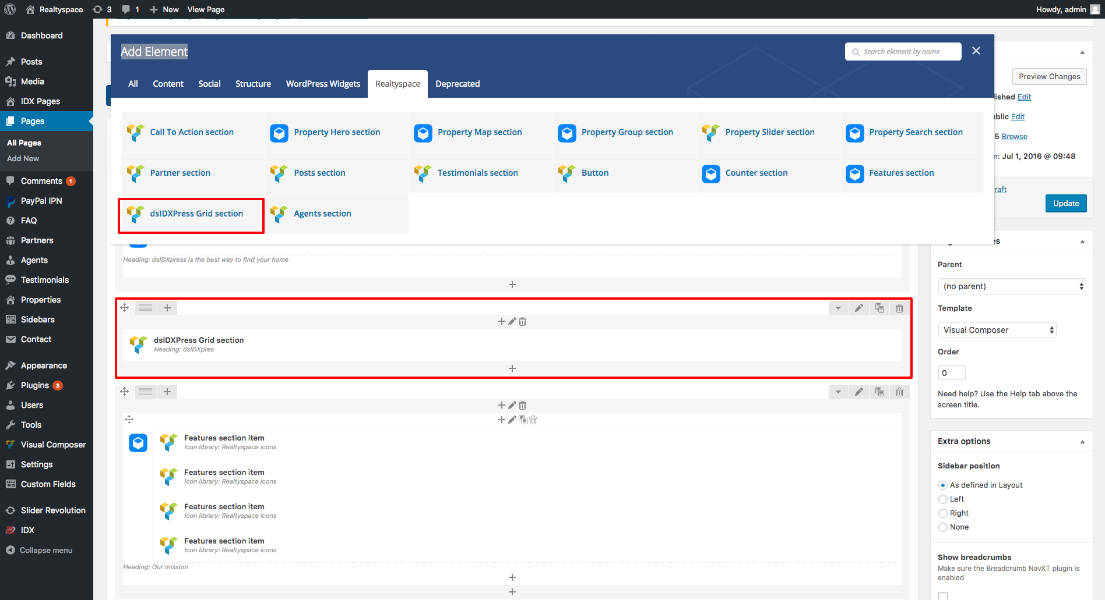Insert the dsIDXPress Grid section element
The image size is (1105, 600).
point(192,214)
